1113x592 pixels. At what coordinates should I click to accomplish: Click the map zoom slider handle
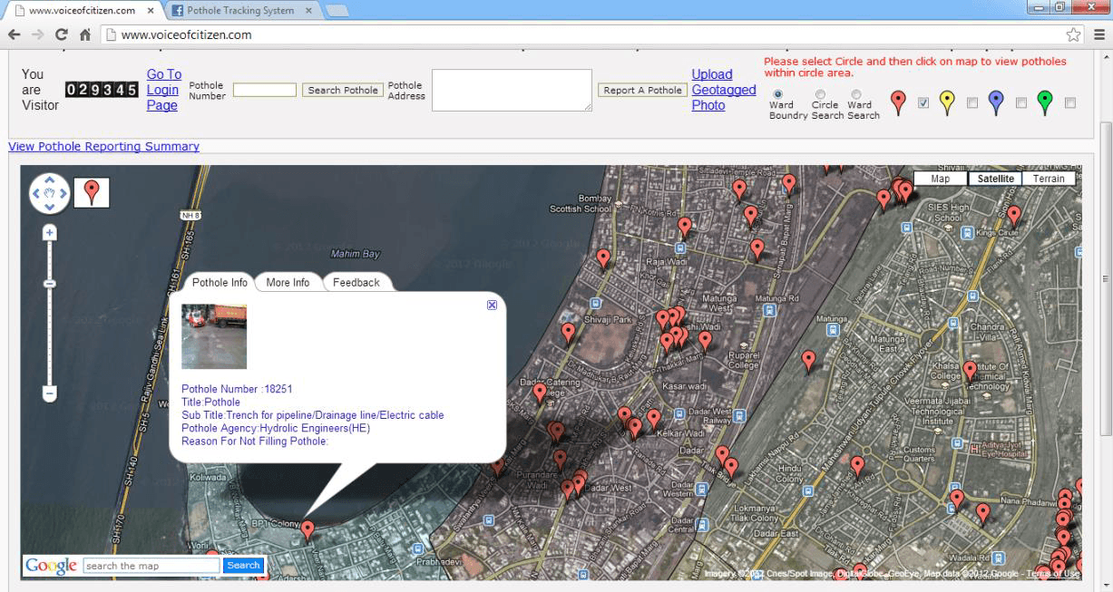(50, 284)
